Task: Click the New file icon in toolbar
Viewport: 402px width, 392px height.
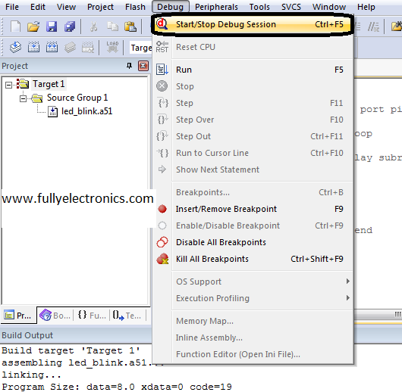Action: (15, 26)
